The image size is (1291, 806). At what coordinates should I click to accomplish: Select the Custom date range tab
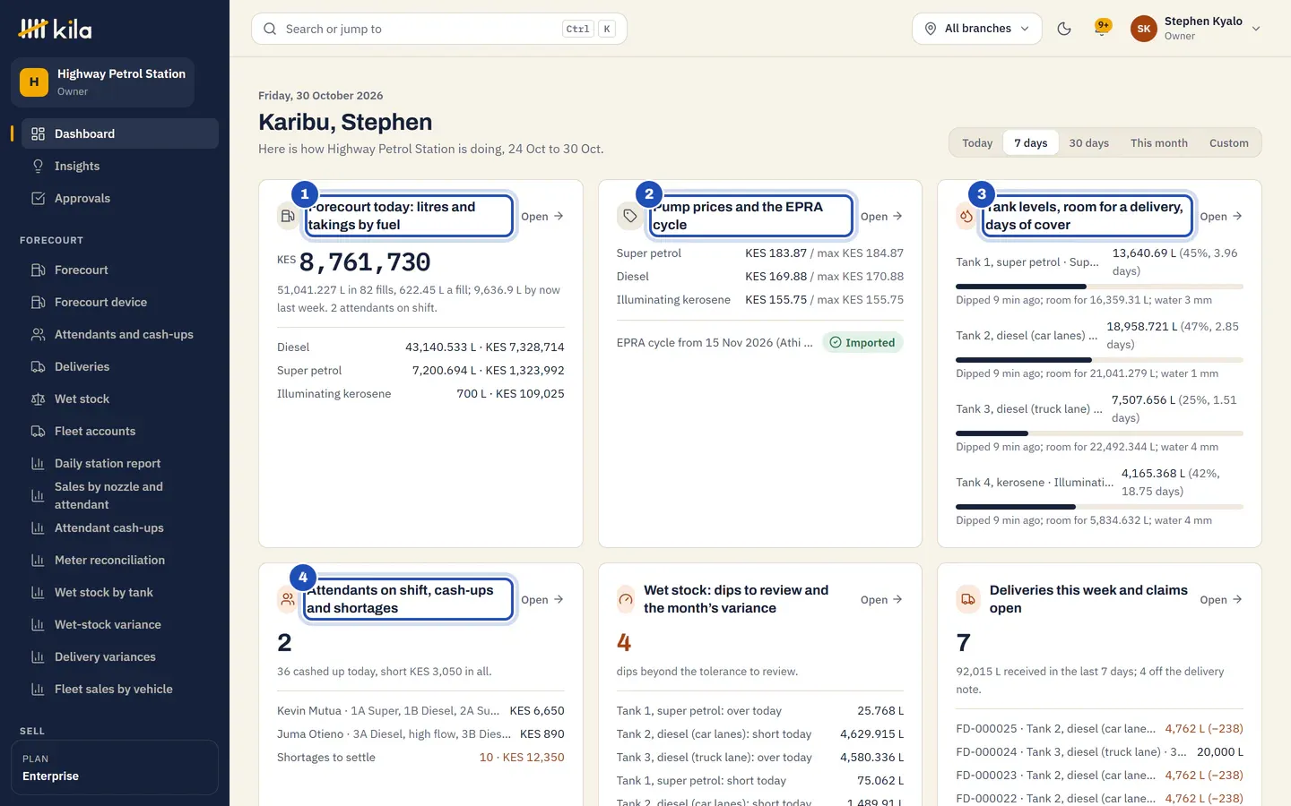click(x=1228, y=143)
